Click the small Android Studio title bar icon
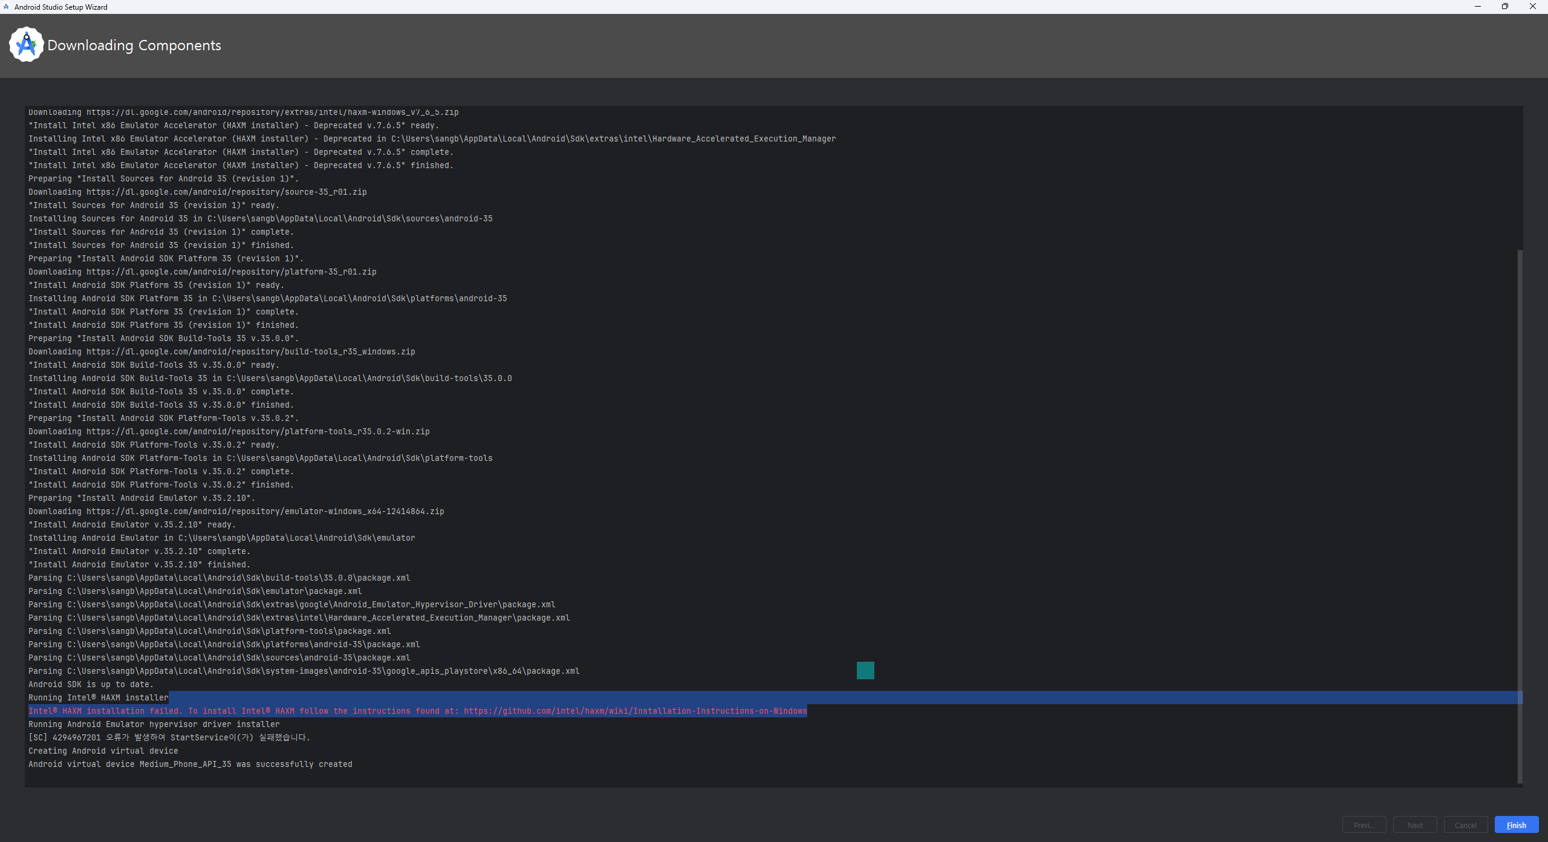 click(x=6, y=7)
